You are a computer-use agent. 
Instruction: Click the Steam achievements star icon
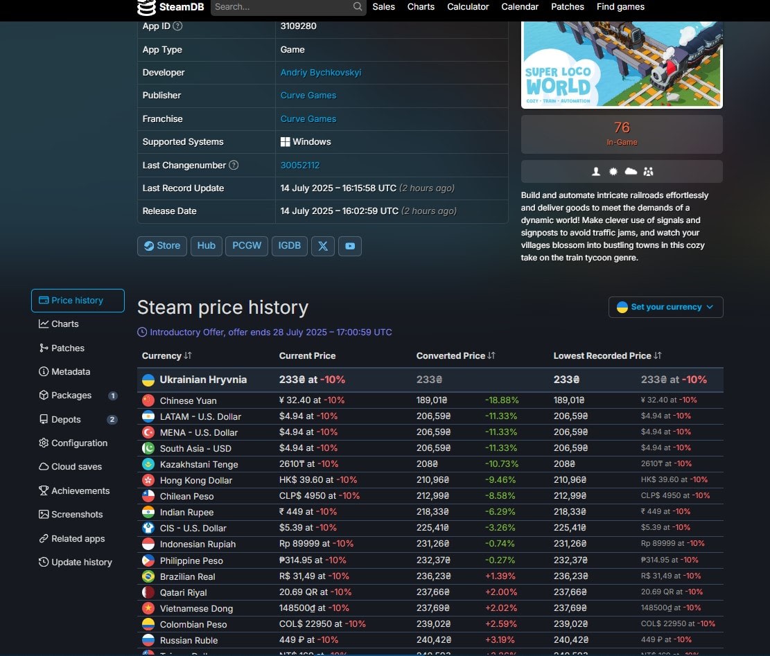613,171
